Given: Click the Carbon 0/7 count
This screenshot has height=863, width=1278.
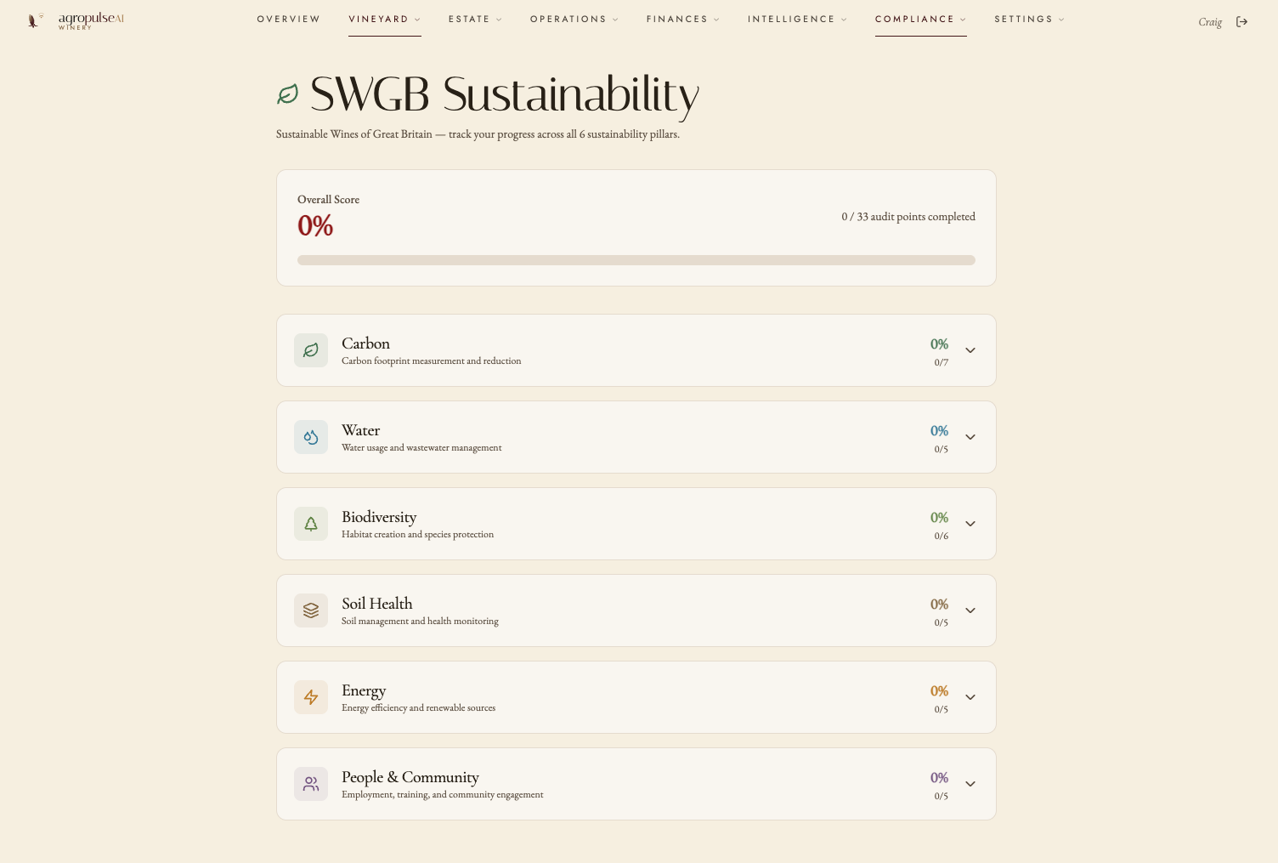Looking at the screenshot, I should 942,362.
